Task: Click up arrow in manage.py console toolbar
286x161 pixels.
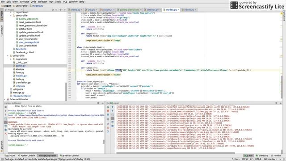Action: tap(6, 111)
